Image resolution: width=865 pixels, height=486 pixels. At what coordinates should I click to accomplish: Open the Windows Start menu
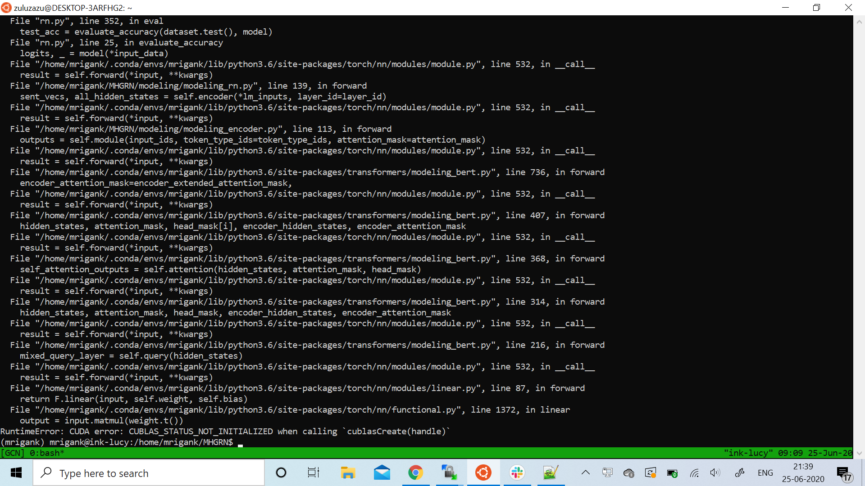16,473
